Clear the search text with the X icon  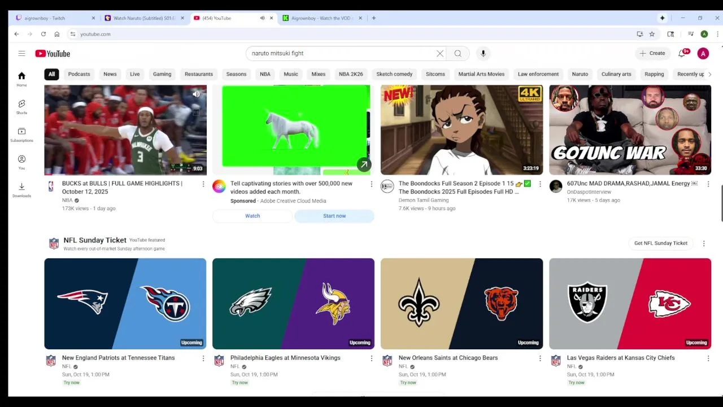(x=440, y=53)
